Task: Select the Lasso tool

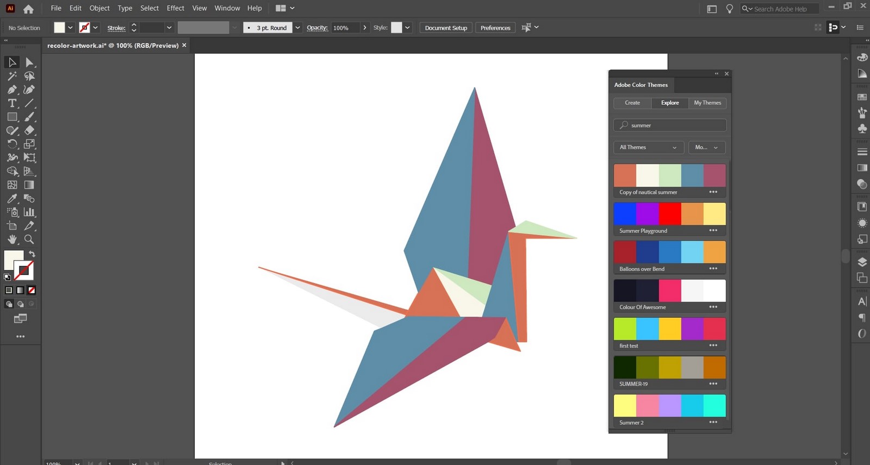Action: click(29, 76)
